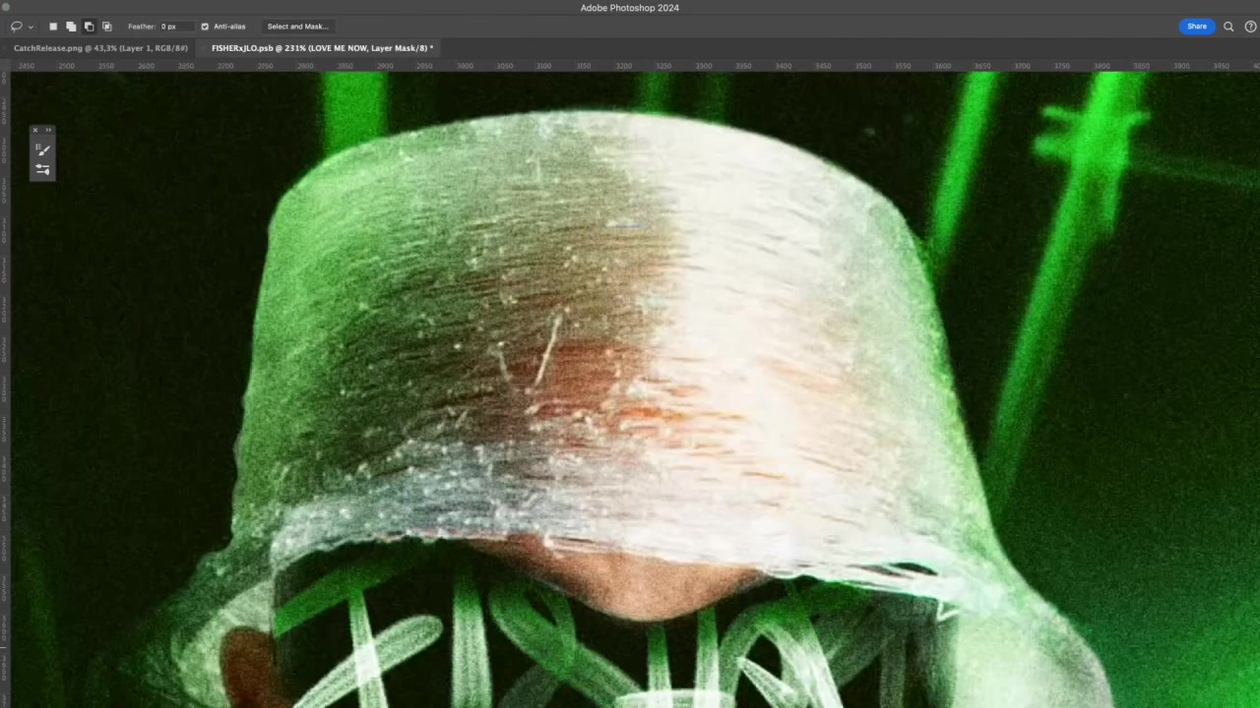Open Select and Mask workspace

tap(297, 27)
